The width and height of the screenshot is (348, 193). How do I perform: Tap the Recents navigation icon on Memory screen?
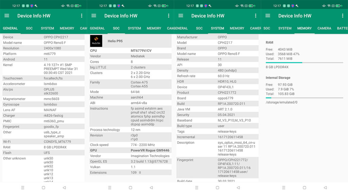[x=284, y=188]
